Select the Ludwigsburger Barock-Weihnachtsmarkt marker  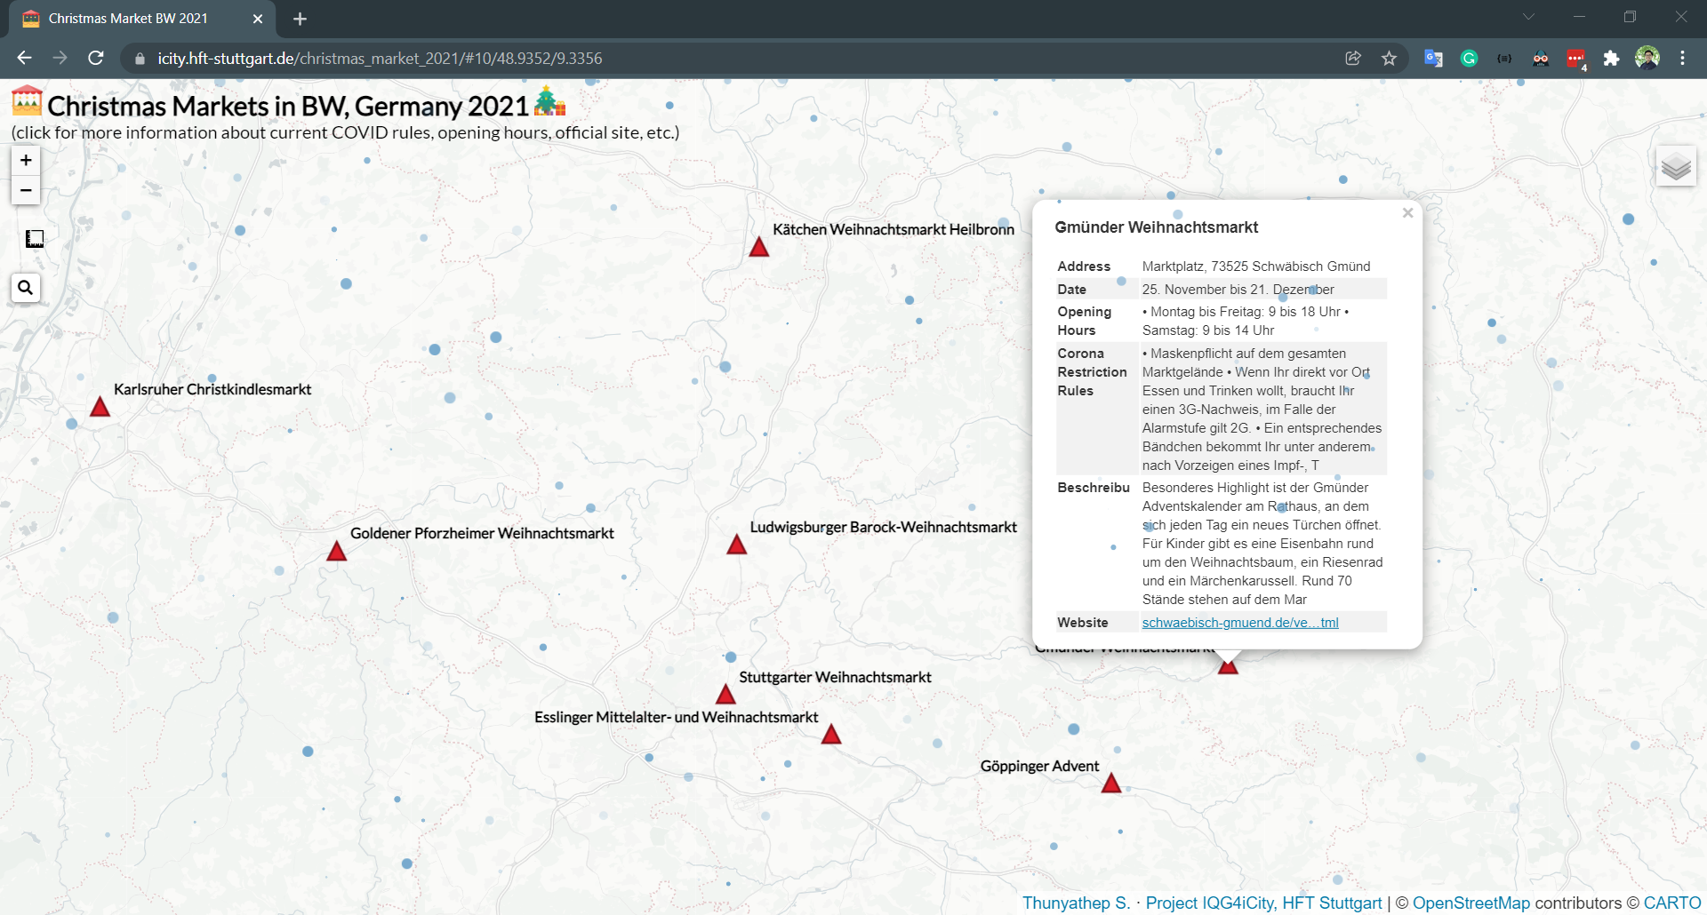737,545
